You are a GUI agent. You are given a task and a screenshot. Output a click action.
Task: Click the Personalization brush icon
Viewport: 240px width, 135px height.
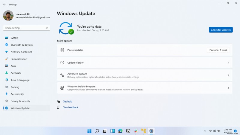tap(6, 59)
